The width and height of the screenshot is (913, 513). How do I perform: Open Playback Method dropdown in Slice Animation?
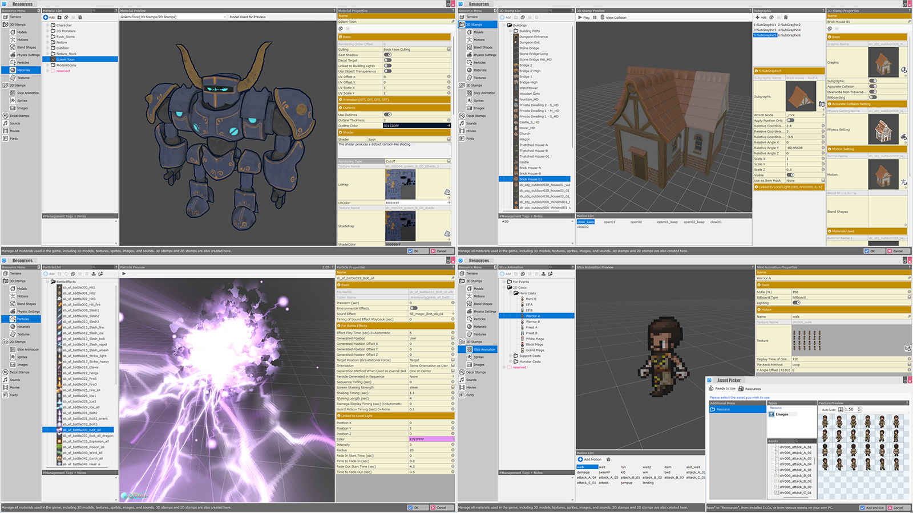851,365
